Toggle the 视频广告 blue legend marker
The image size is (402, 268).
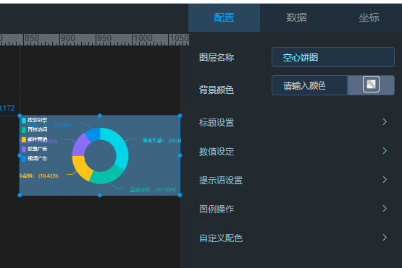coord(24,159)
